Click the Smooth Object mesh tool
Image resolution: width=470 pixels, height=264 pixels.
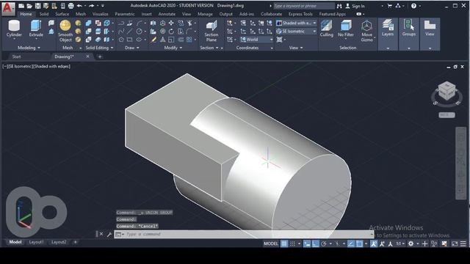pos(65,31)
